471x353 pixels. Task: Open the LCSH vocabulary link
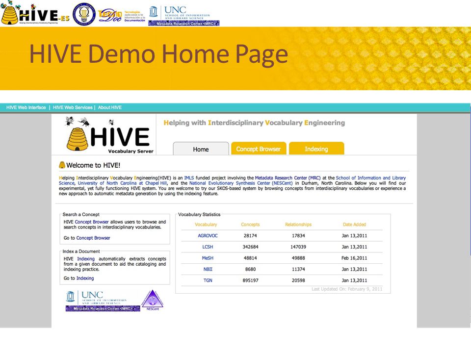tap(208, 247)
